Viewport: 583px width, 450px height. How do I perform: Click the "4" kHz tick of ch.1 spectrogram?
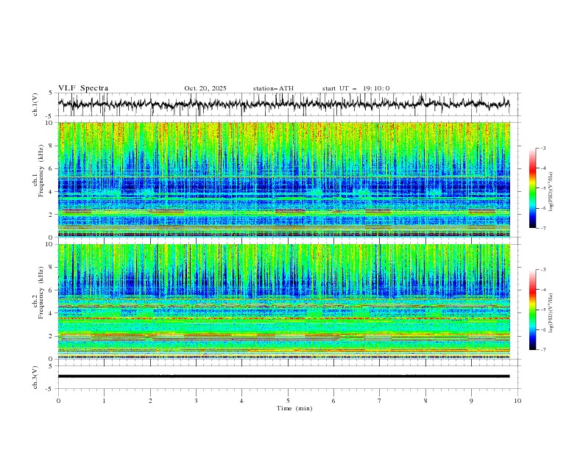(x=52, y=192)
